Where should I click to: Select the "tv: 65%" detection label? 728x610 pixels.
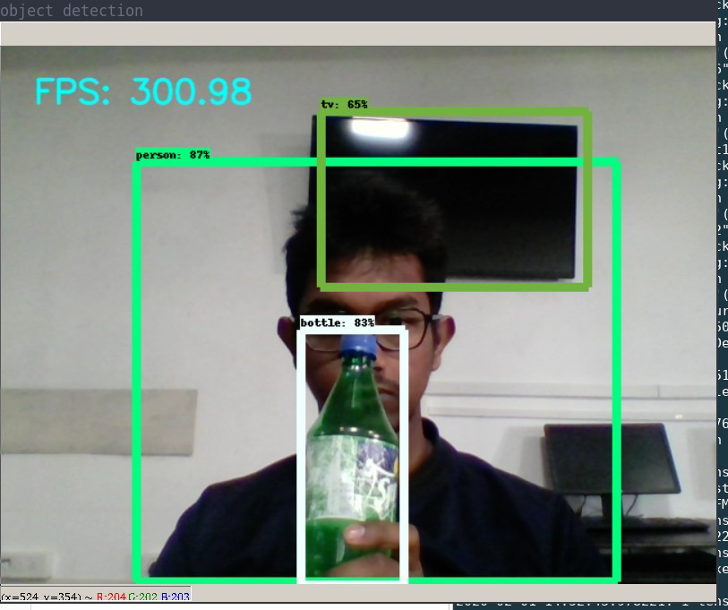344,105
